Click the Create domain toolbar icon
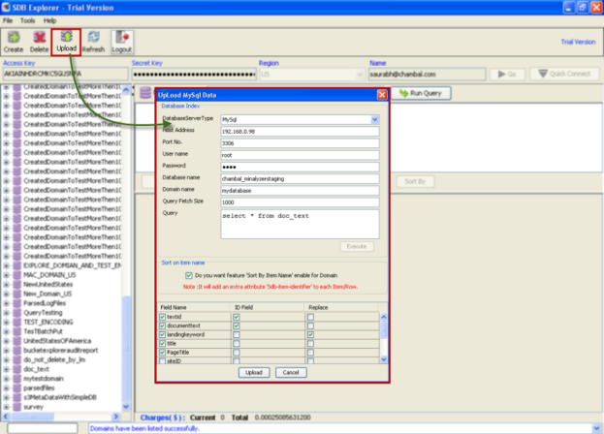The height and width of the screenshot is (434, 604). click(x=14, y=42)
